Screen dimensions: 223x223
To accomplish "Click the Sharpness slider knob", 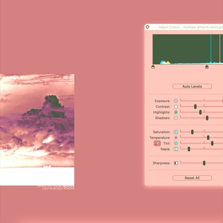I will pos(204,163).
